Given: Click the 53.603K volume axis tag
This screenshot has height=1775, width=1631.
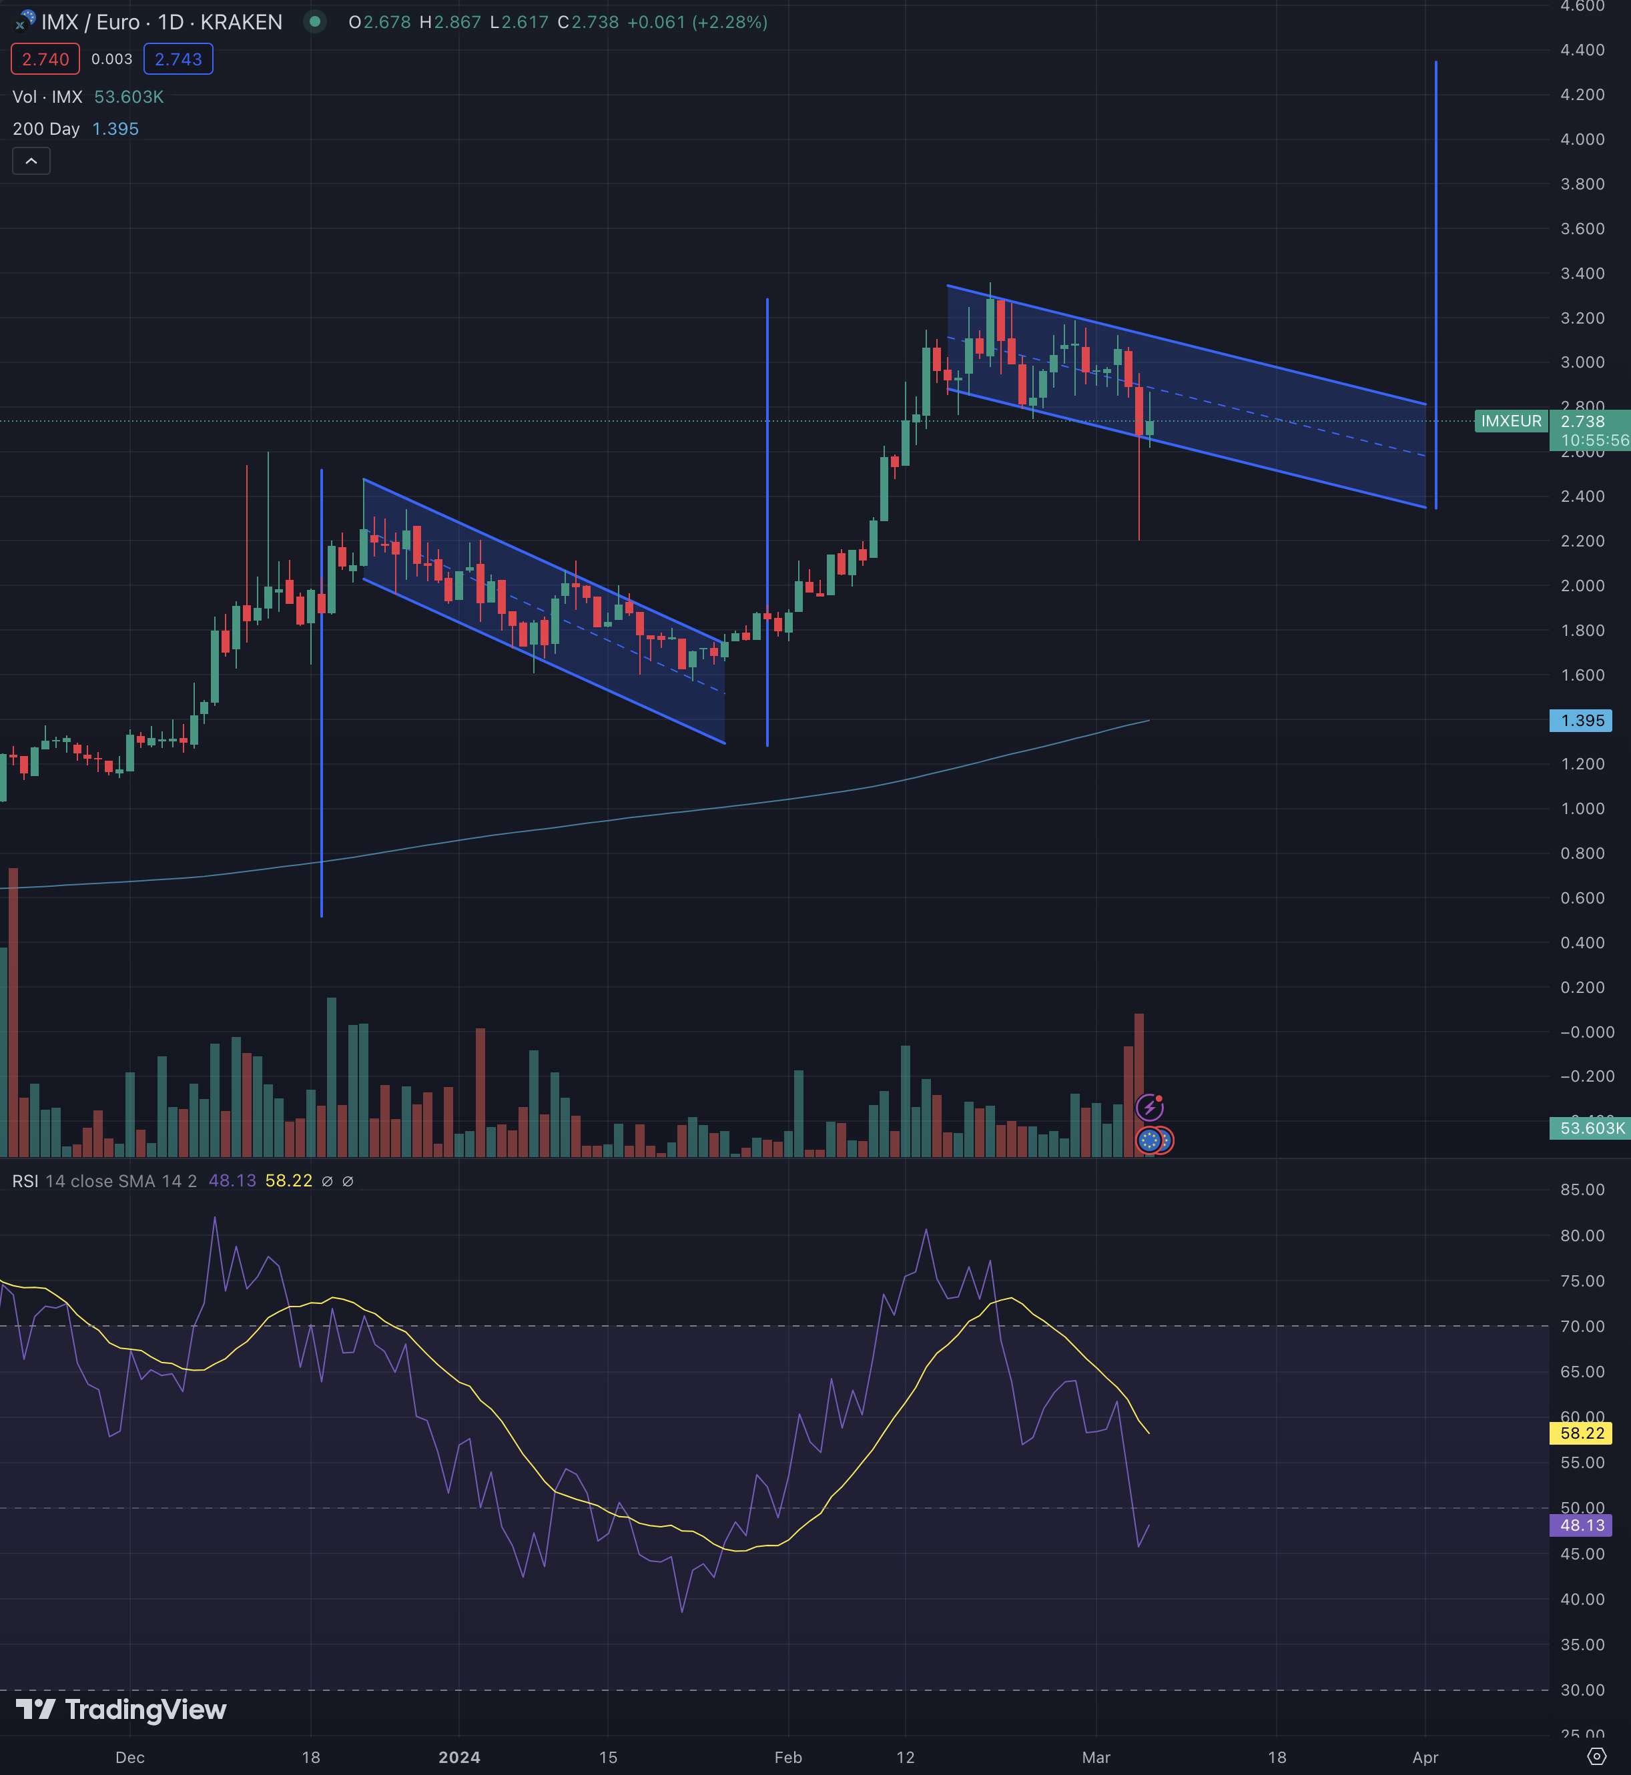Looking at the screenshot, I should (x=1591, y=1128).
